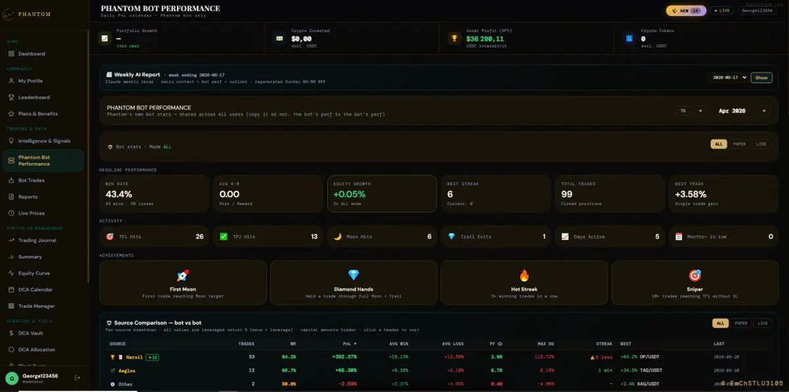Open the Trading Journal
This screenshot has height=392, width=789.
[43, 240]
